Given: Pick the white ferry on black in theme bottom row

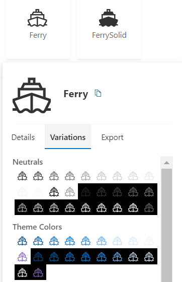Looking at the screenshot, I should tap(23, 272).
